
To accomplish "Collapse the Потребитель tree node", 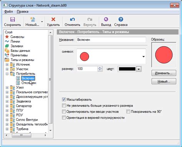I will point(7,74).
